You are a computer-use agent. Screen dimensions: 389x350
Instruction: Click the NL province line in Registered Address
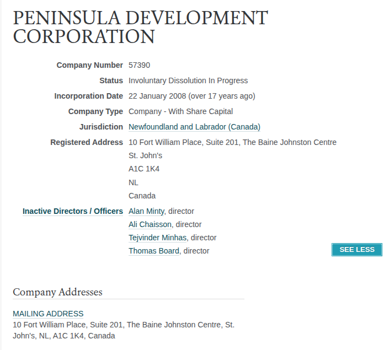tap(134, 182)
